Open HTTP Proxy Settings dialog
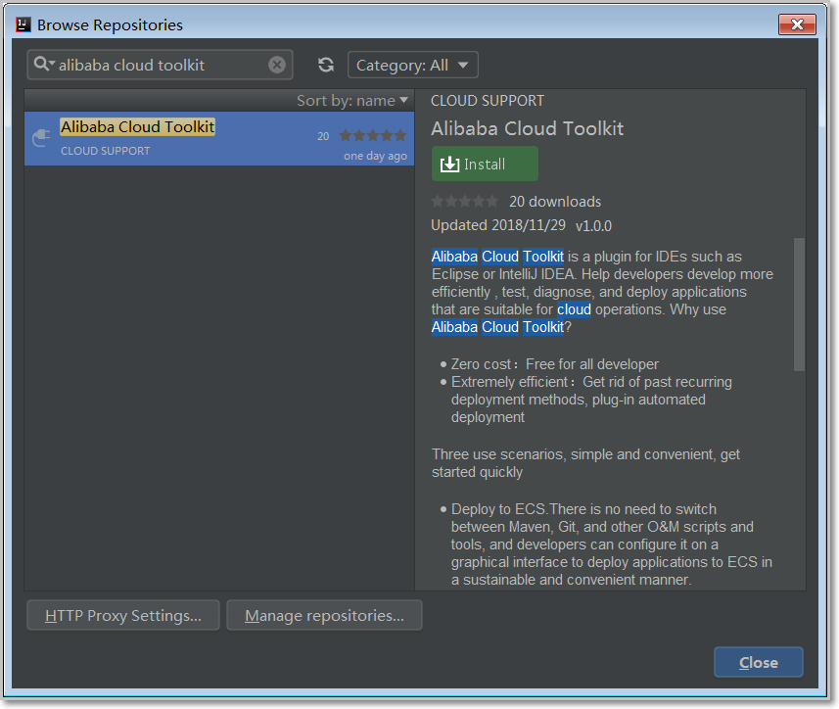Viewport: 839px width, 709px height. [x=122, y=615]
